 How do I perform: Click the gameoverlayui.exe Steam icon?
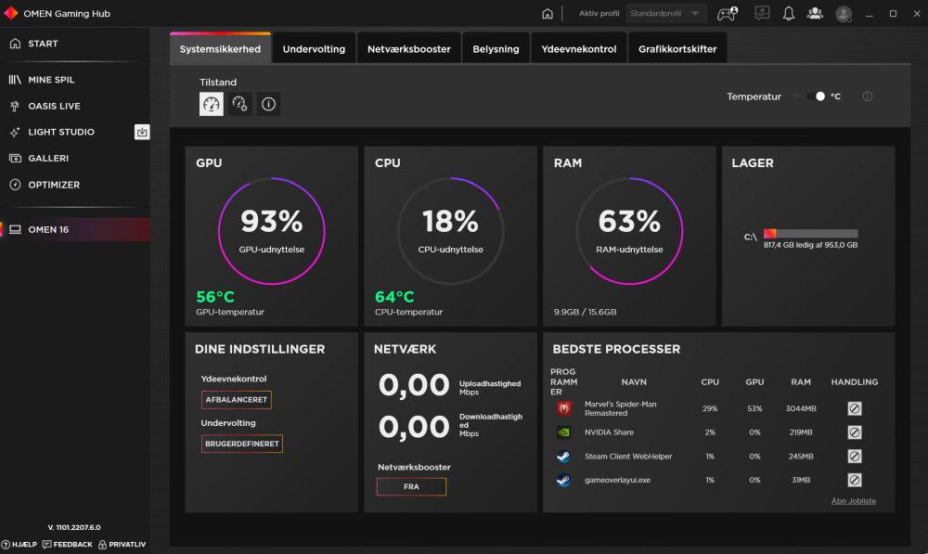point(563,480)
